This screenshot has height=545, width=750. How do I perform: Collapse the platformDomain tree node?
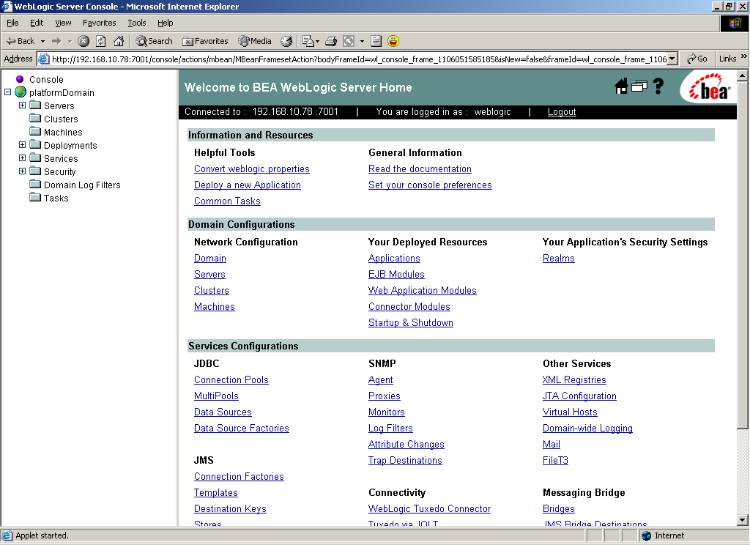[7, 92]
